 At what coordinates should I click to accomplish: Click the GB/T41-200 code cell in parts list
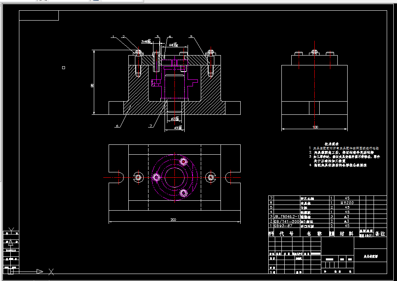pyautogui.click(x=287, y=221)
